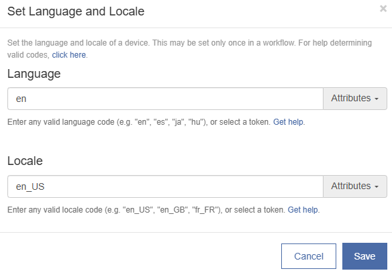Place cursor after 'en_US' in Locale field

pyautogui.click(x=45, y=187)
